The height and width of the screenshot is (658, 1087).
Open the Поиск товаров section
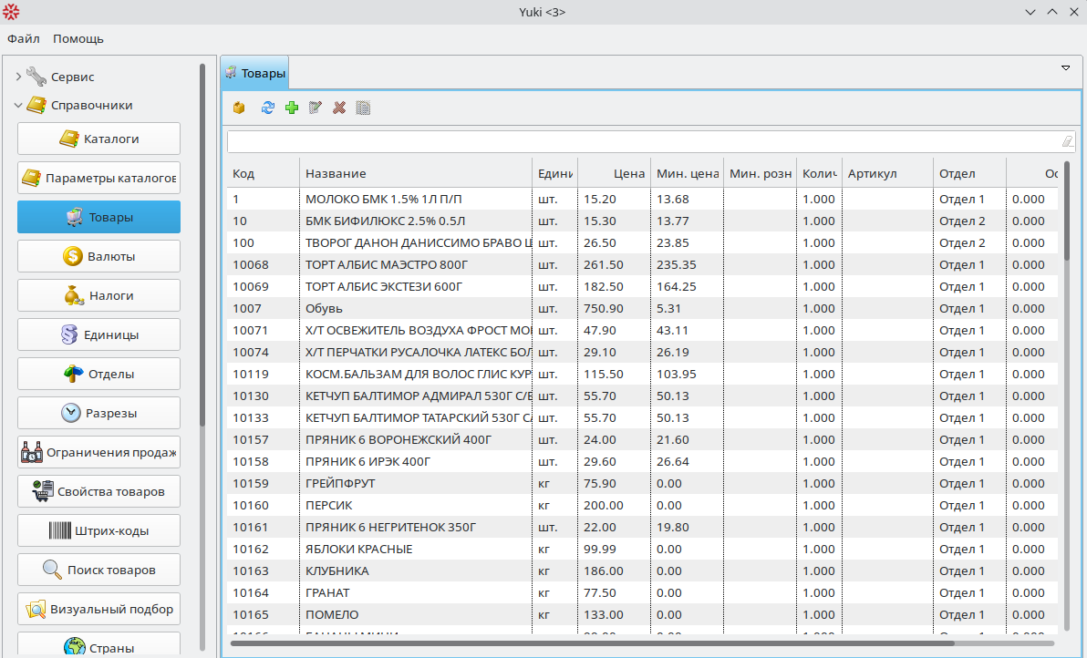coord(98,570)
